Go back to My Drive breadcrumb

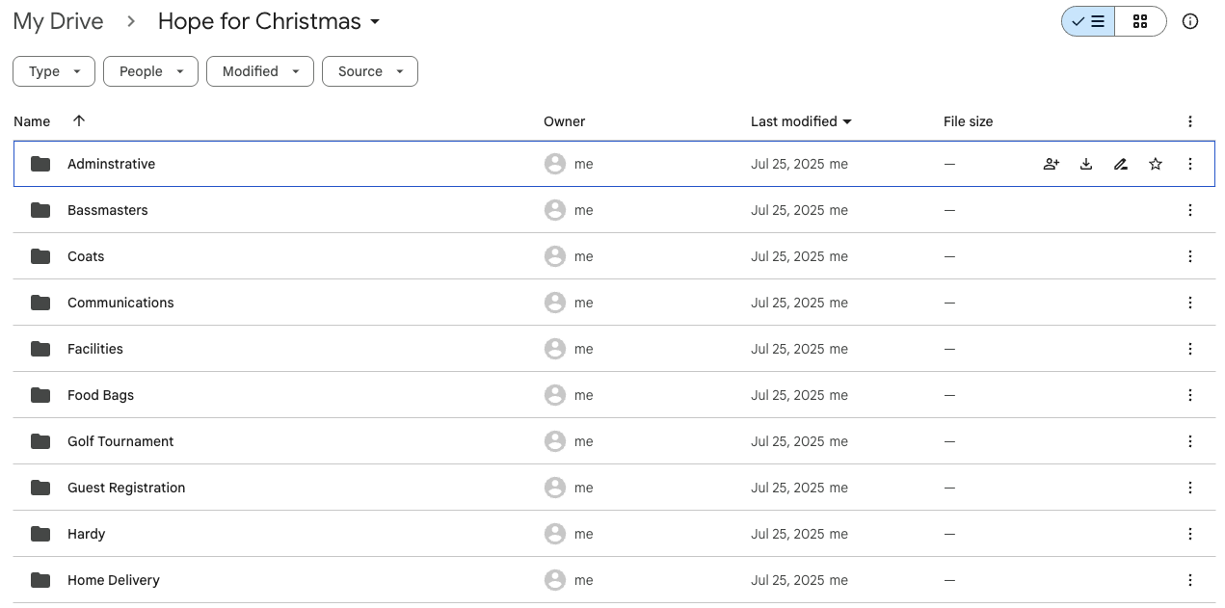58,22
